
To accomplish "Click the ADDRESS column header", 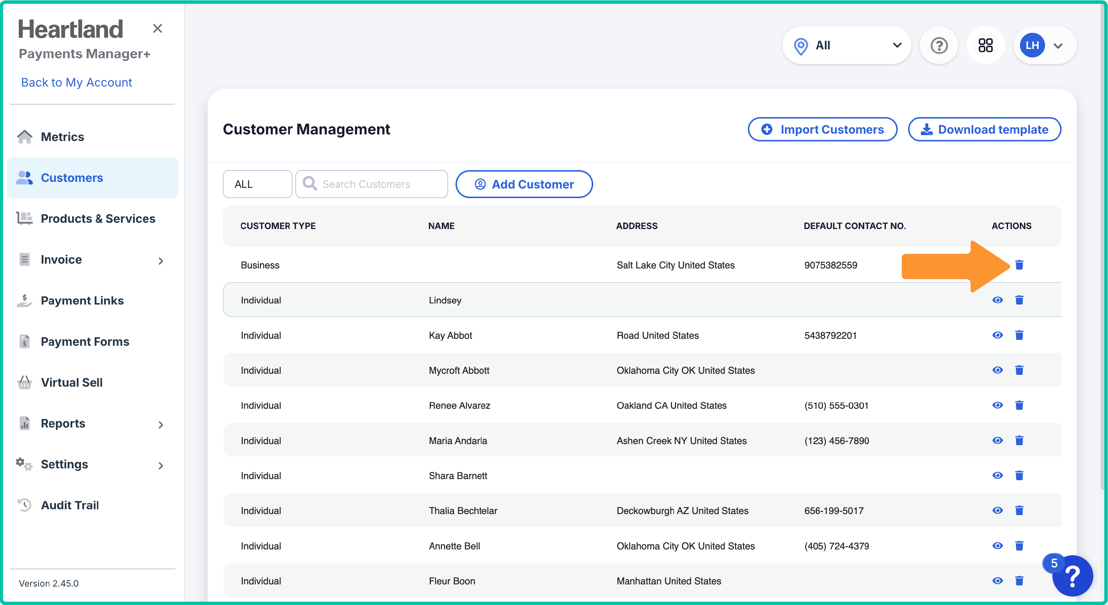I will tap(637, 226).
